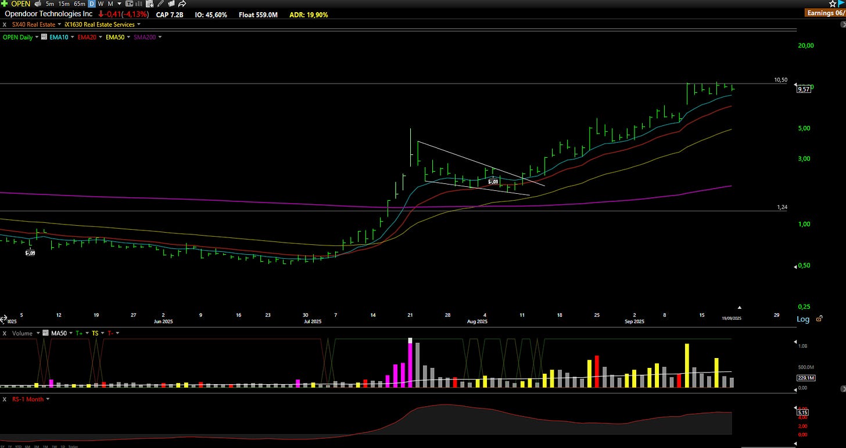Click the ADR: 19,90% text

[309, 15]
